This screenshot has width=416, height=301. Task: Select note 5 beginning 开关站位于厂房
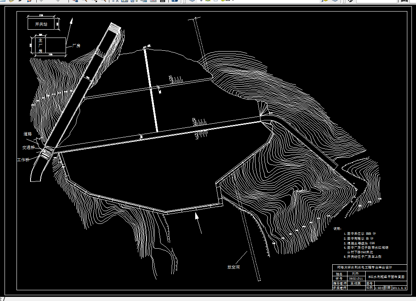tap(362, 256)
